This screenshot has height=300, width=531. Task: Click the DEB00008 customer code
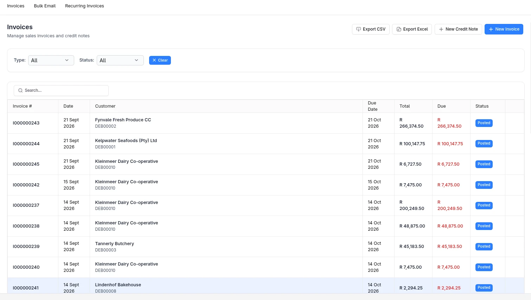pos(105,291)
